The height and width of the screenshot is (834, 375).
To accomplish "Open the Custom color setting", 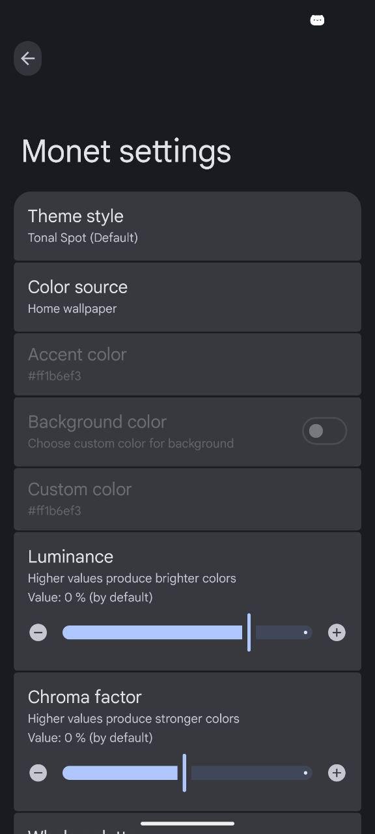I will [187, 499].
